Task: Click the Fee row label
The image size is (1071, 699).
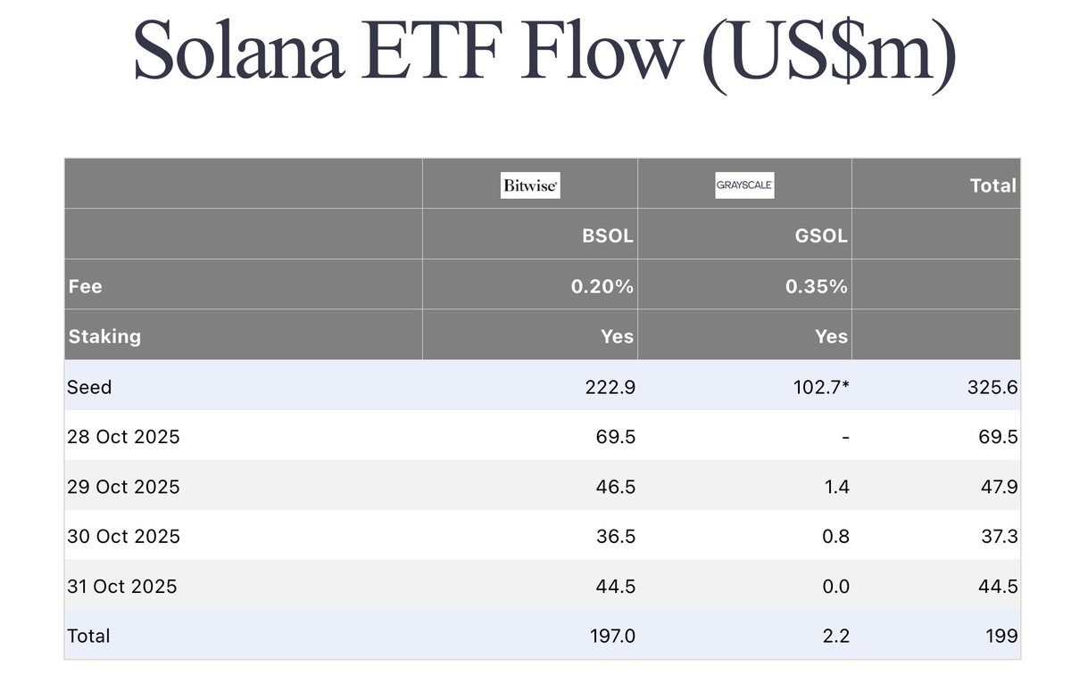Action: click(85, 286)
